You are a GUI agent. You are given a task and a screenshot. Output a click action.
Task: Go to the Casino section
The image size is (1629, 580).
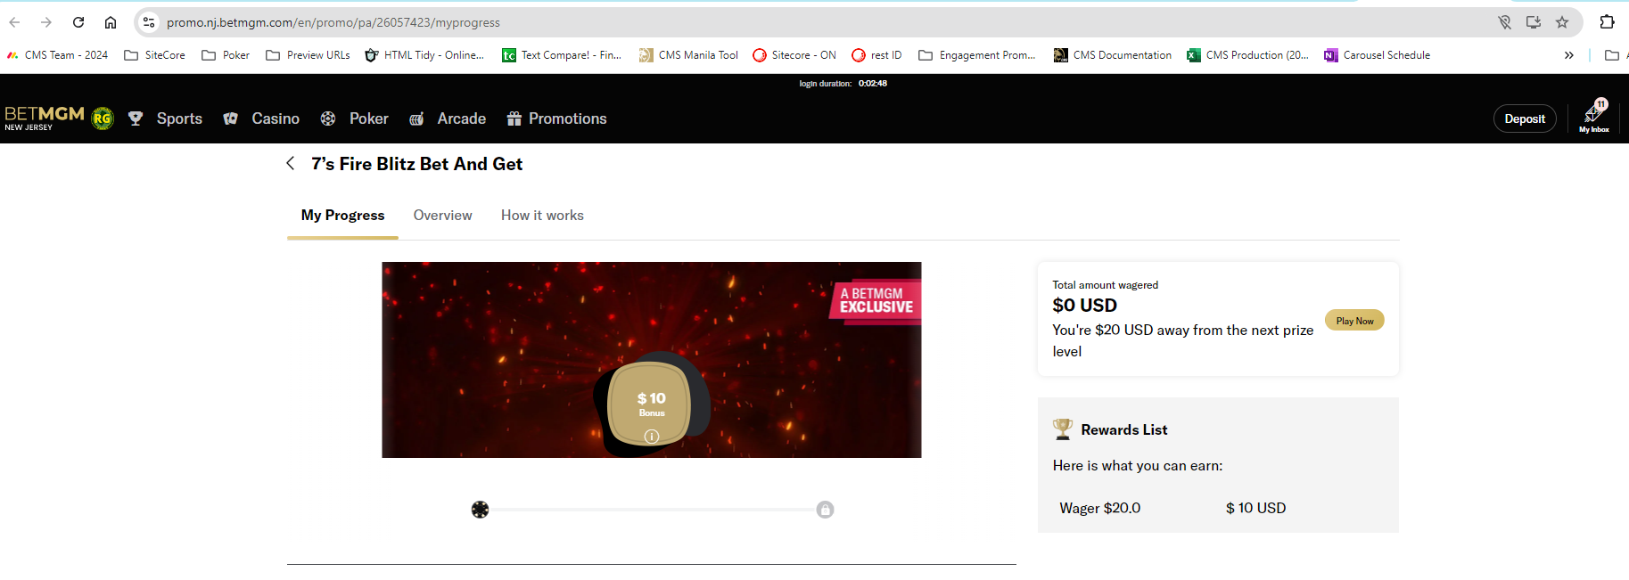coord(276,118)
